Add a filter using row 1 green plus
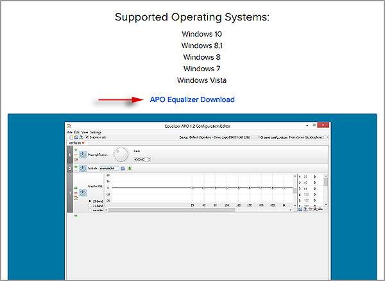The image size is (385, 281). [76, 150]
